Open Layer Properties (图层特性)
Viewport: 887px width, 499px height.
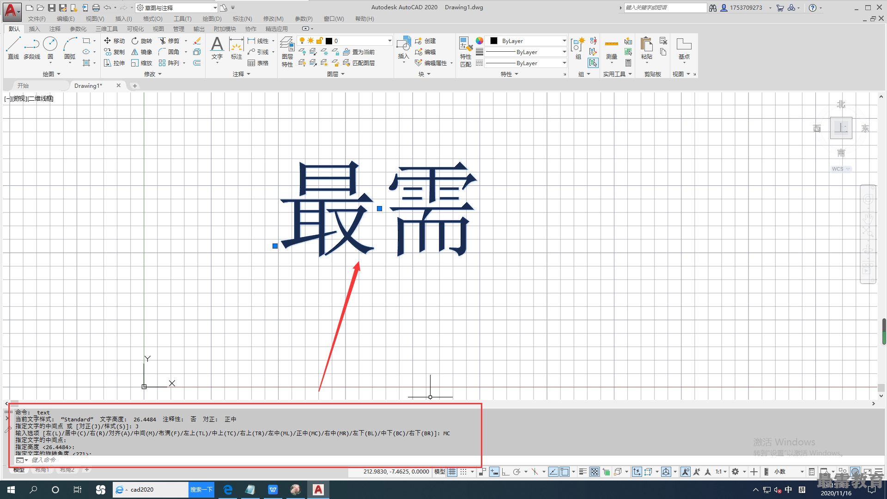287,52
